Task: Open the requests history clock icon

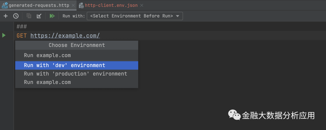Action: click(x=16, y=16)
